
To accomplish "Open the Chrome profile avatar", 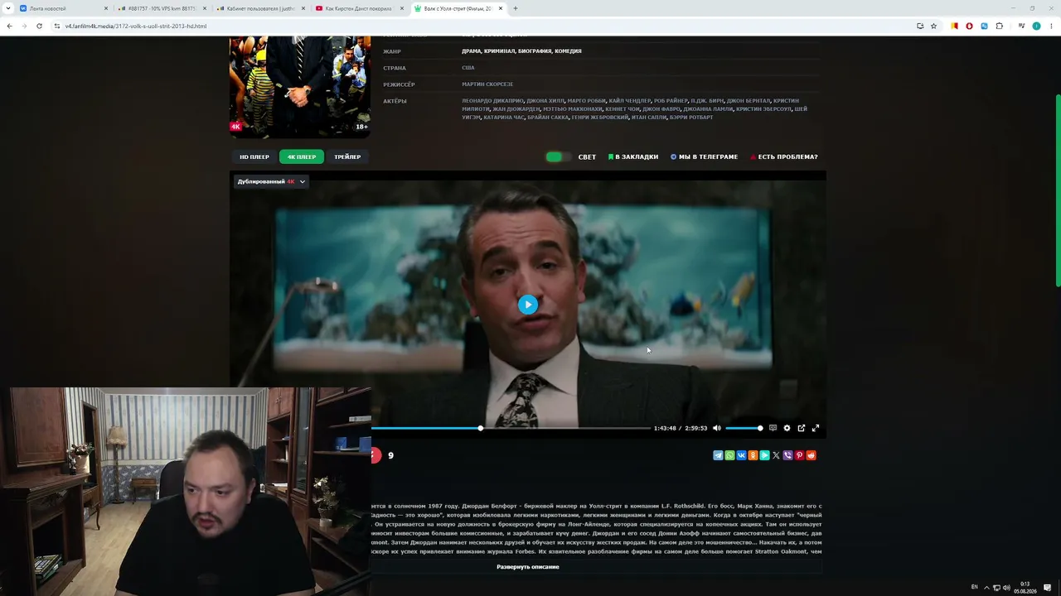I will (x=1036, y=26).
